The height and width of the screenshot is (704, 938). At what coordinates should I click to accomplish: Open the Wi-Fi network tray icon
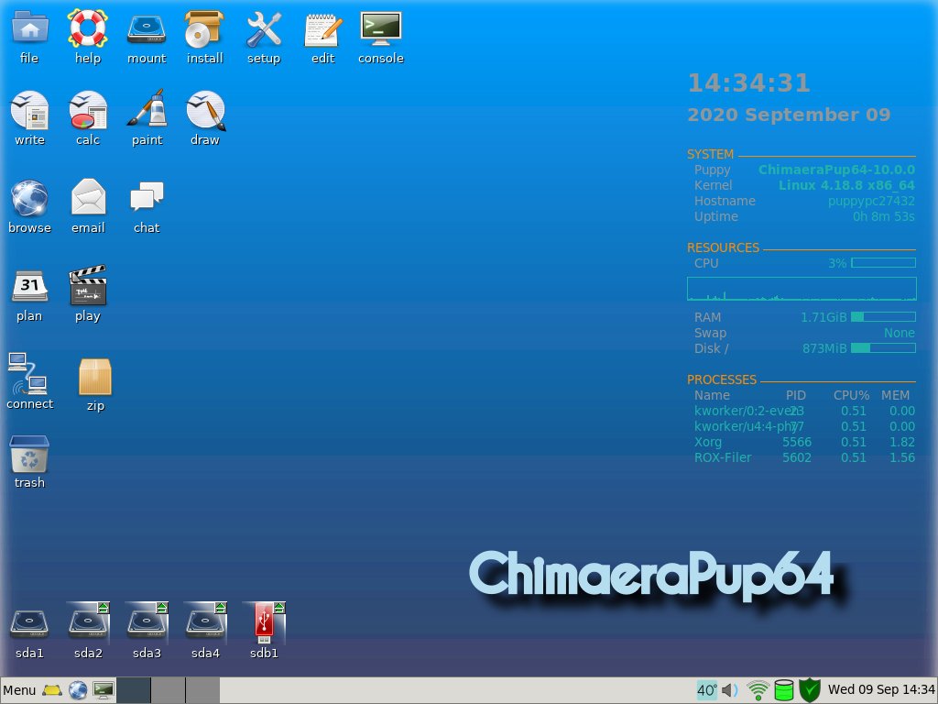click(x=758, y=690)
